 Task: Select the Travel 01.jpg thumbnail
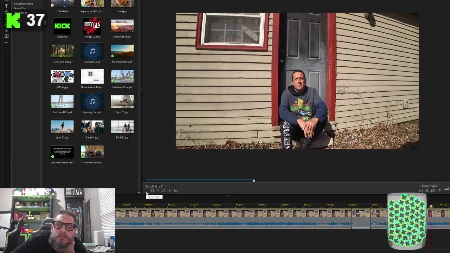(x=92, y=127)
